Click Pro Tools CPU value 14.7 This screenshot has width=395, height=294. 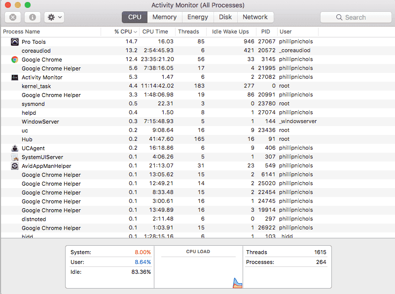pyautogui.click(x=132, y=41)
